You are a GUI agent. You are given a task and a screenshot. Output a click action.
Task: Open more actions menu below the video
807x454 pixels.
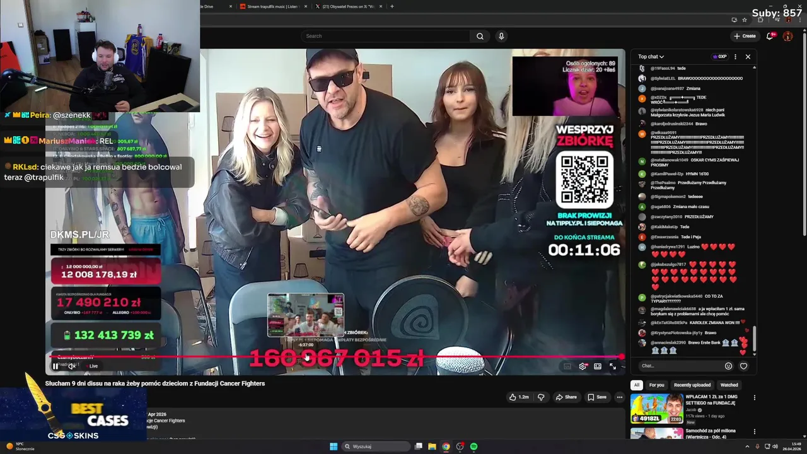[x=620, y=397]
